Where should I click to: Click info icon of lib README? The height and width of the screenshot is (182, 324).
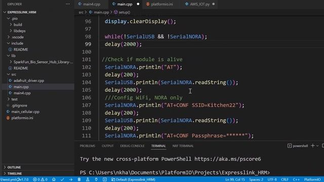[10, 68]
